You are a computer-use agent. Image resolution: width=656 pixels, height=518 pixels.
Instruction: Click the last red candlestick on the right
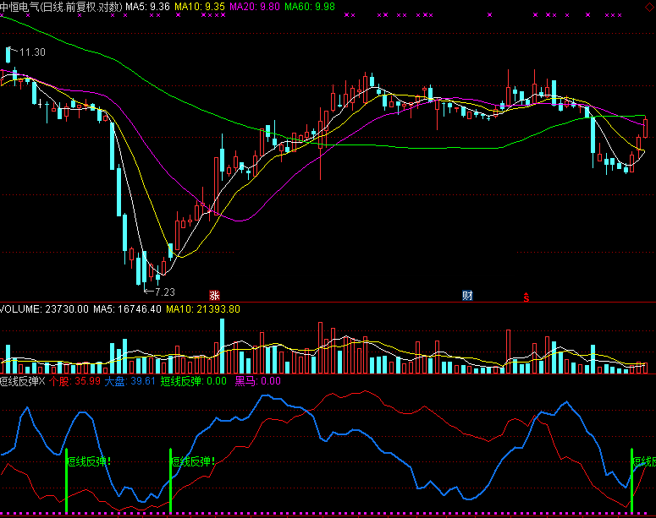[x=646, y=128]
